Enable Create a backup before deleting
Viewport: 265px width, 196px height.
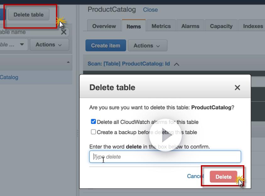[x=93, y=132]
